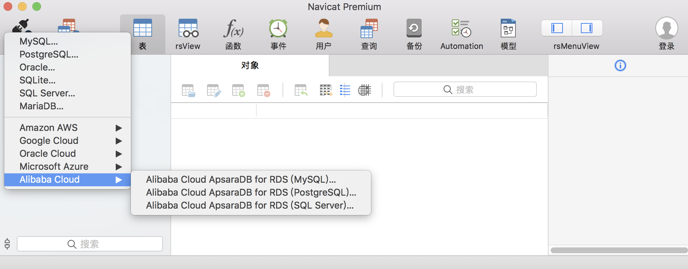The height and width of the screenshot is (269, 688).
Task: Click the connection search field at bottom left
Action: [90, 244]
